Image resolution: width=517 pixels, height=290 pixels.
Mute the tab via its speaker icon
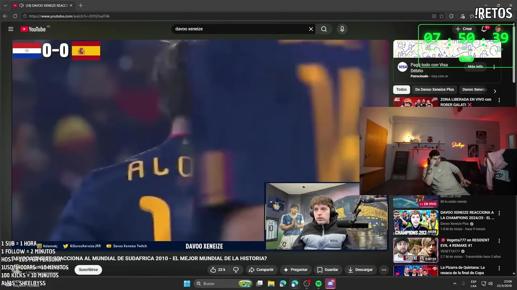[21, 6]
